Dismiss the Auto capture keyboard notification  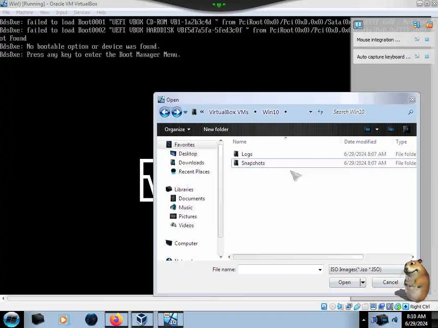point(427,57)
